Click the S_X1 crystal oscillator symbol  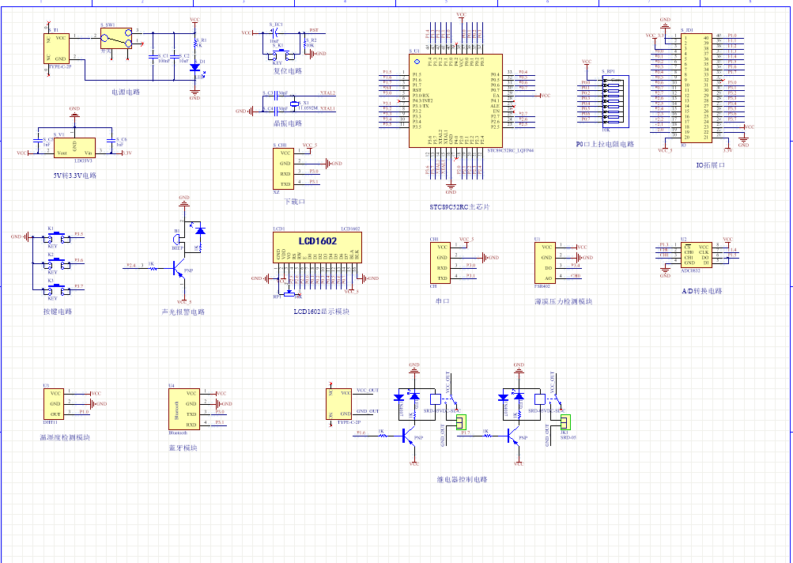click(x=295, y=104)
